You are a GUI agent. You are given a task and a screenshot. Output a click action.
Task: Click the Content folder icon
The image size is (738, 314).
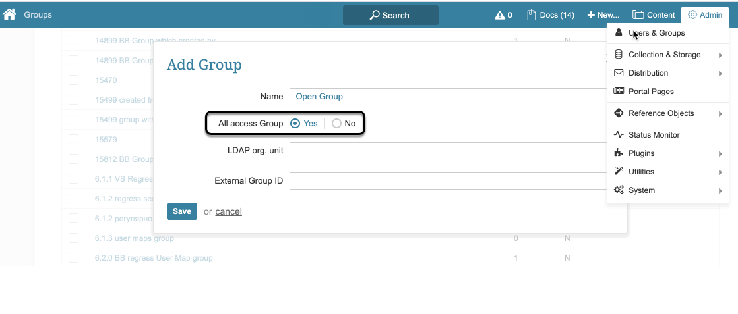coord(638,15)
